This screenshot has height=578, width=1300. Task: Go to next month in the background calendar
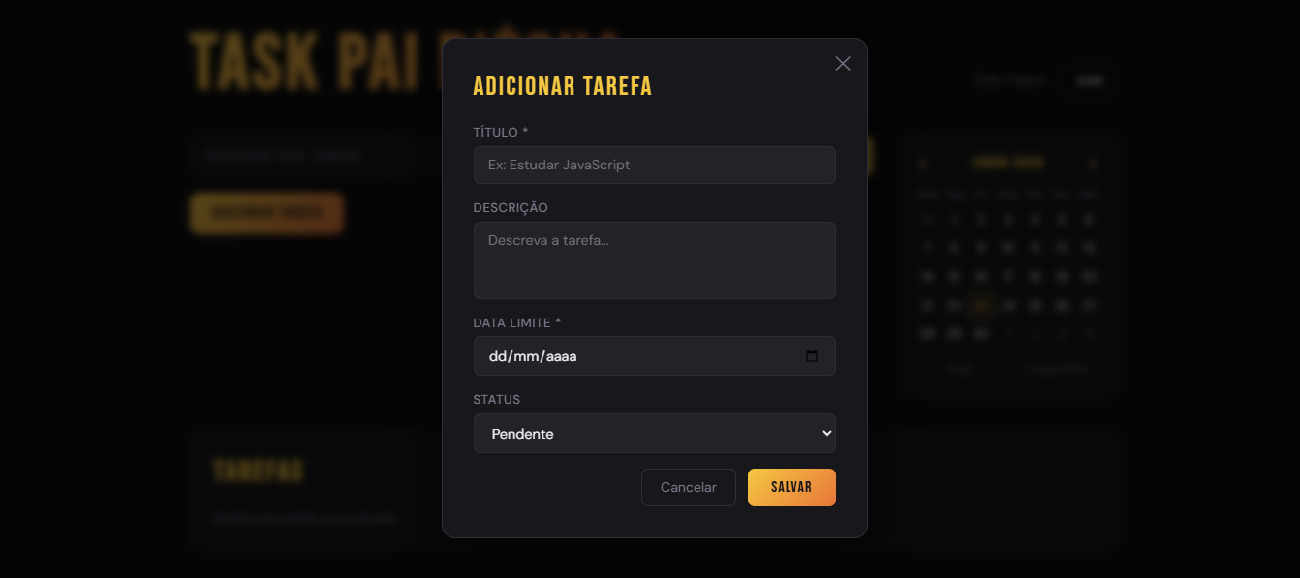click(1093, 163)
